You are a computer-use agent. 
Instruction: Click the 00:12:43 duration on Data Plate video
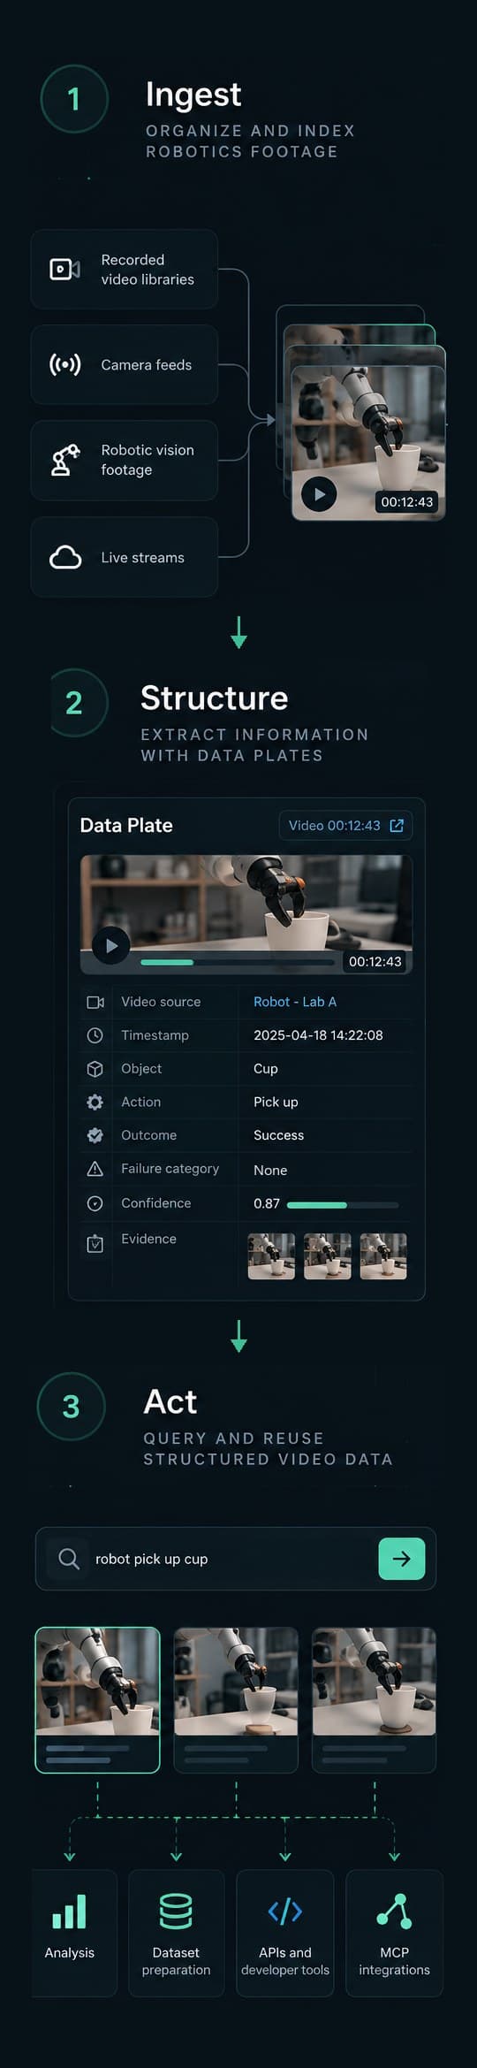tap(375, 961)
